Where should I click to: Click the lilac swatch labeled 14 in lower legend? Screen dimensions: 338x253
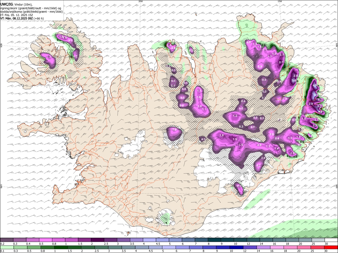click(x=263, y=247)
